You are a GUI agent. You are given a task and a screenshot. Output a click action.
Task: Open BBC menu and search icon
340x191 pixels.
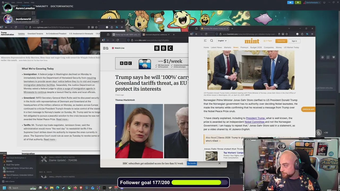106,48
